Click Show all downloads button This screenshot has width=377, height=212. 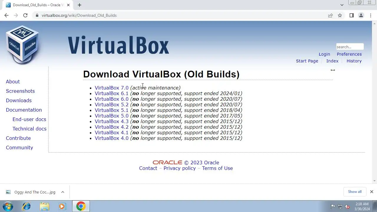pos(355,192)
